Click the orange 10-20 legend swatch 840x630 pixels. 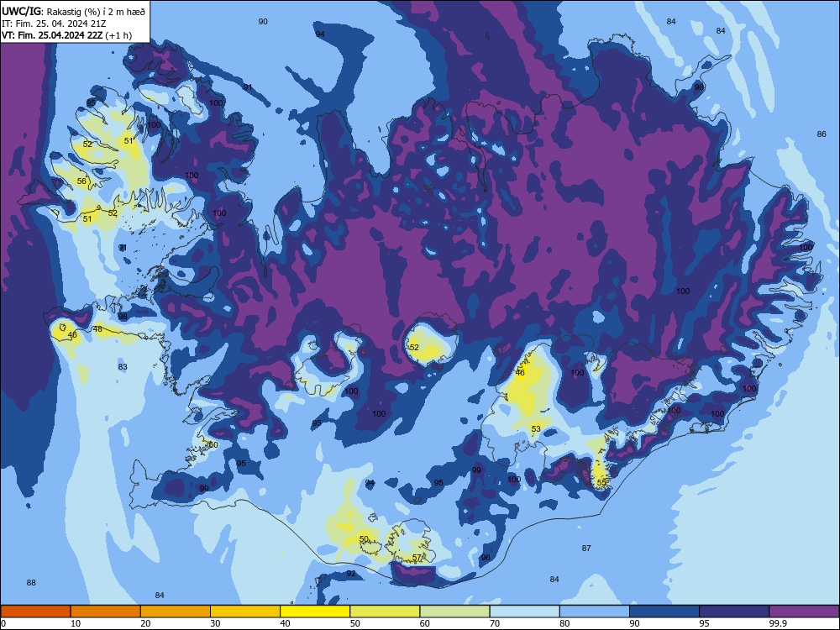pyautogui.click(x=106, y=612)
